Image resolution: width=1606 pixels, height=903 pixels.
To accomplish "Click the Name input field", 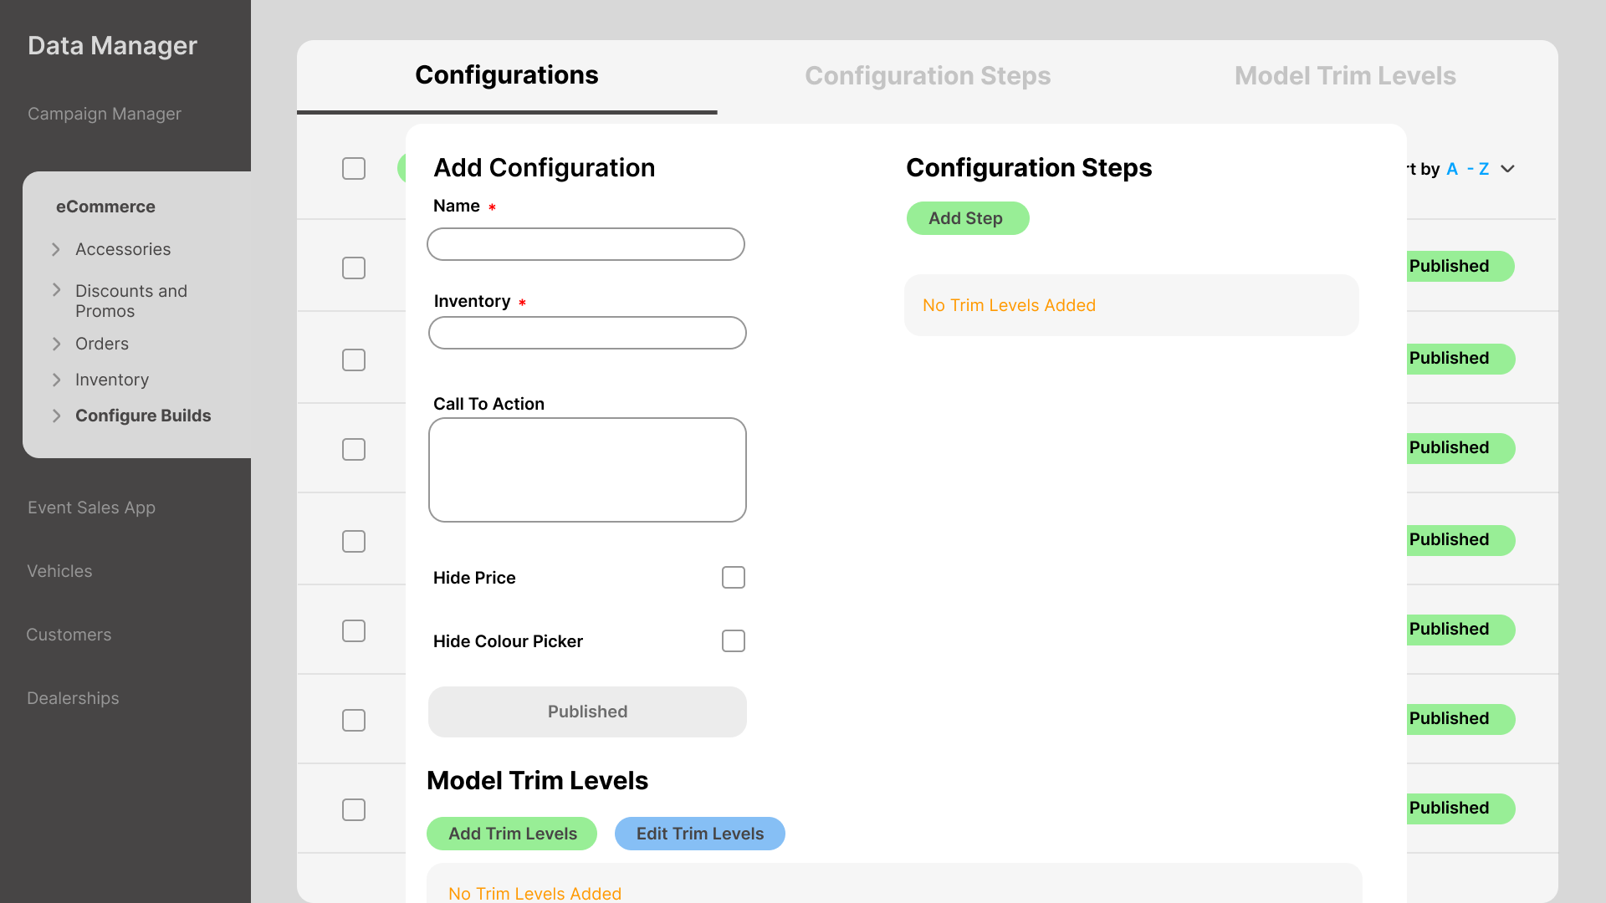I will 586,244.
